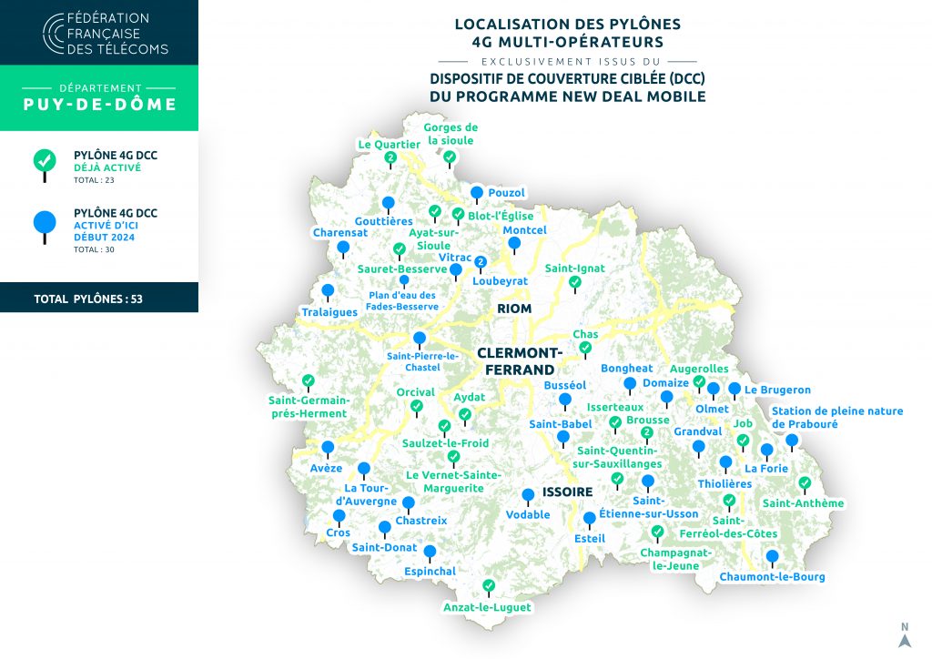Viewport: 932px width, 659px height.
Task: Click the Bongheat blue pin
Action: click(630, 386)
